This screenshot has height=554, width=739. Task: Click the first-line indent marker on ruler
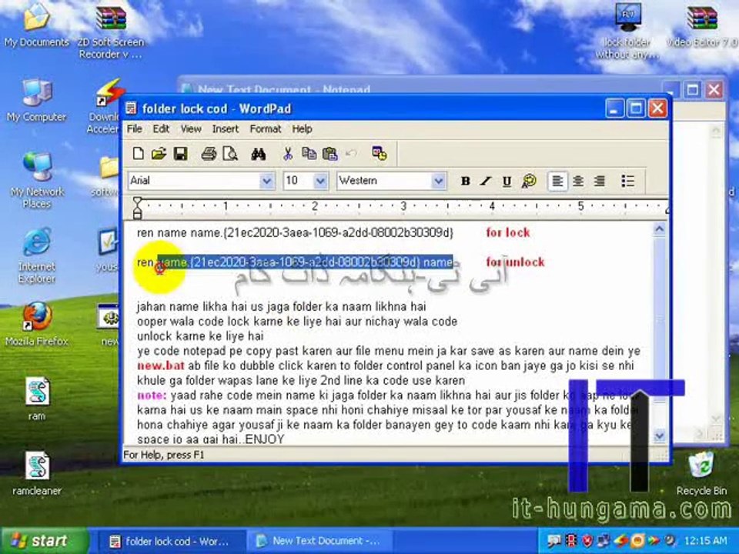pos(137,202)
